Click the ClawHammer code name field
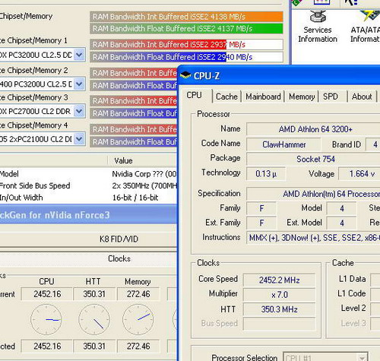 pos(283,144)
